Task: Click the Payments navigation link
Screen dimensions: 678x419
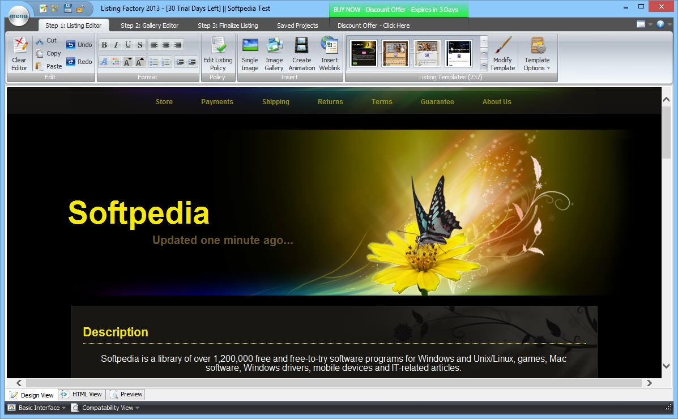Action: (217, 101)
